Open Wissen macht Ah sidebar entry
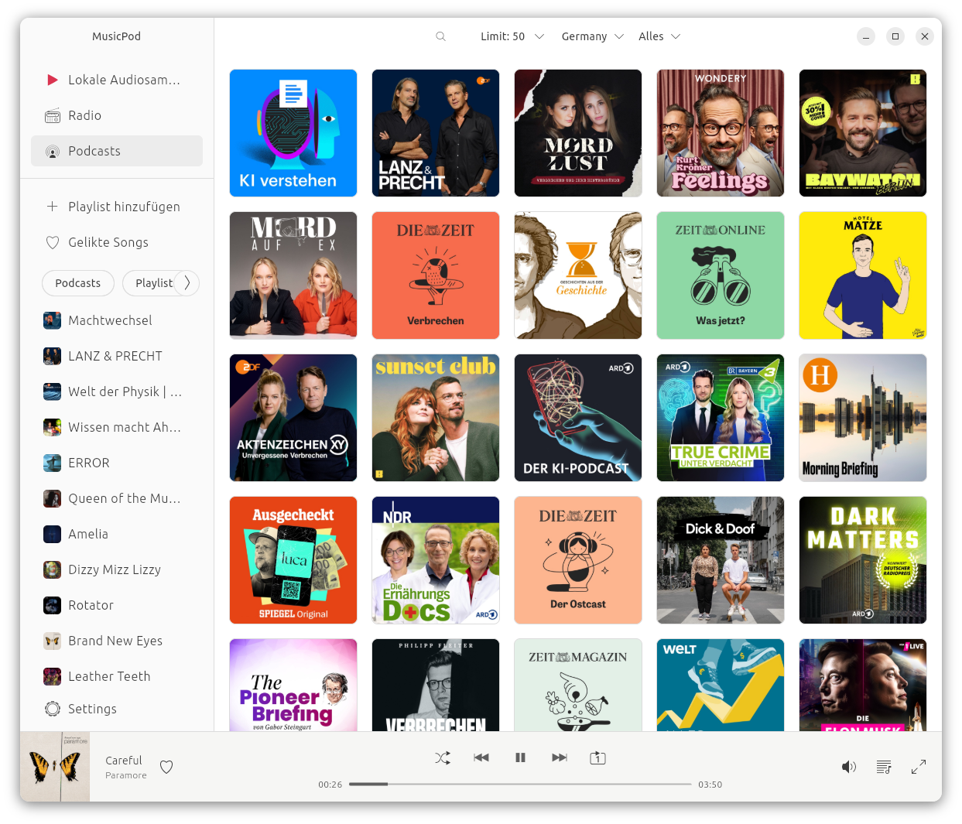 click(x=117, y=427)
